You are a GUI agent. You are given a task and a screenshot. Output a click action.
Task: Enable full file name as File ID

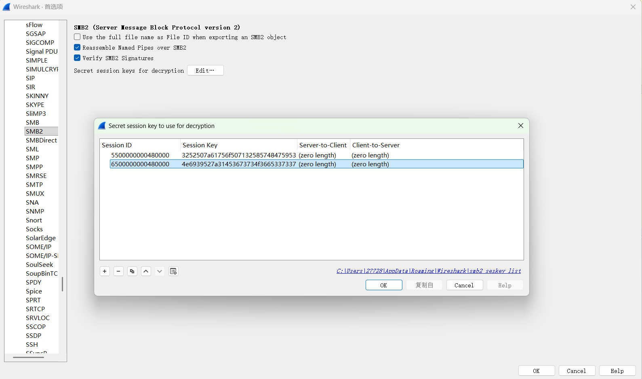pos(77,37)
